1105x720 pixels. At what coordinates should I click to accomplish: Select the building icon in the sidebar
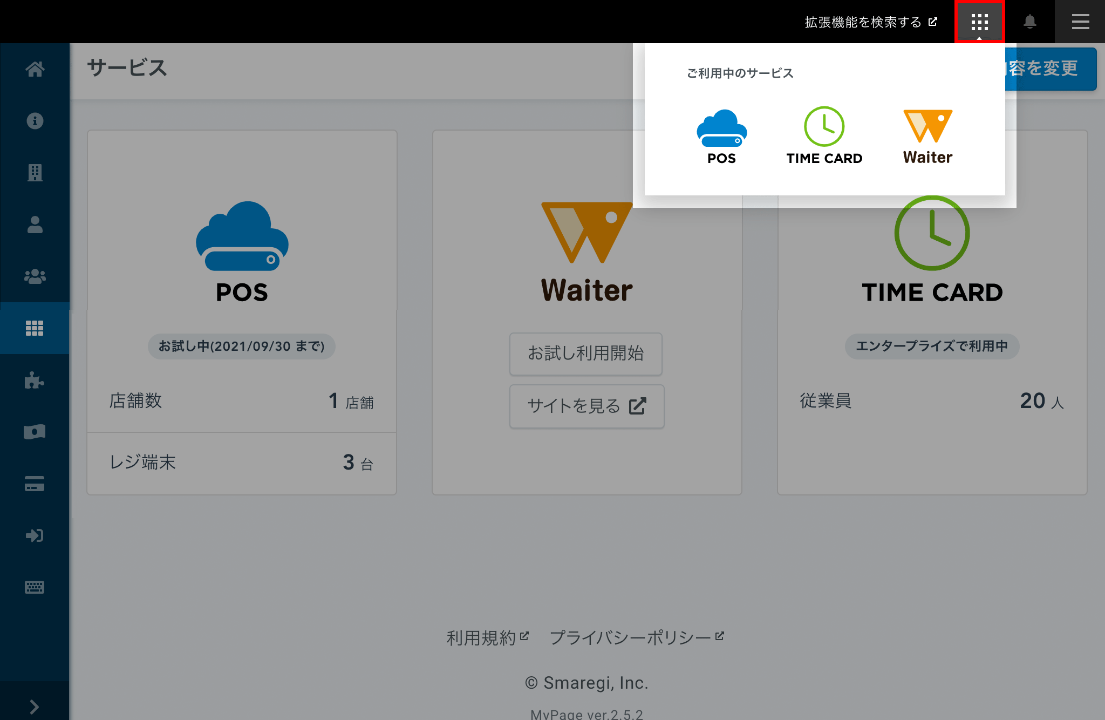click(35, 173)
